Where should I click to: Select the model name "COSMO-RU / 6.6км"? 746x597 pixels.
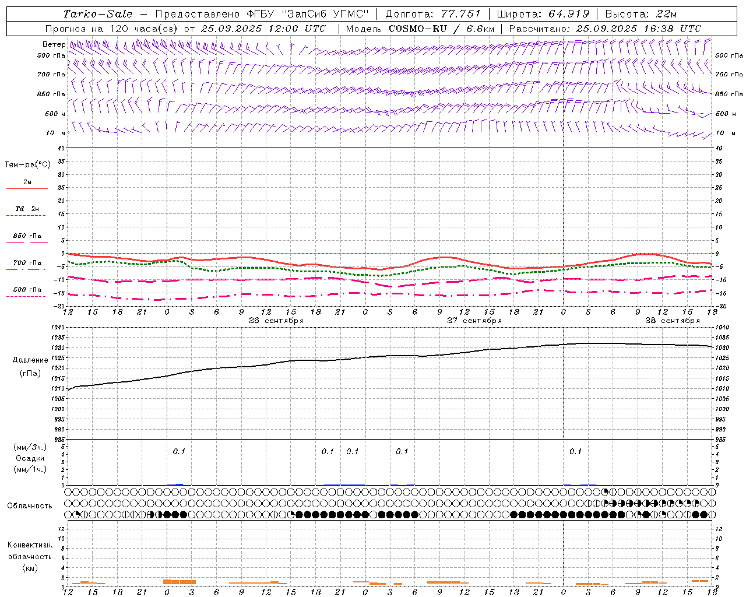(441, 29)
